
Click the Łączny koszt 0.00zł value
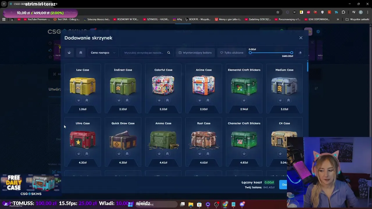tap(269, 182)
